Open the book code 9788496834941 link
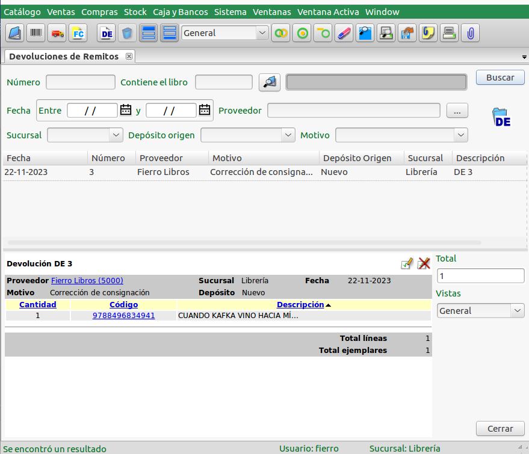 click(x=124, y=316)
